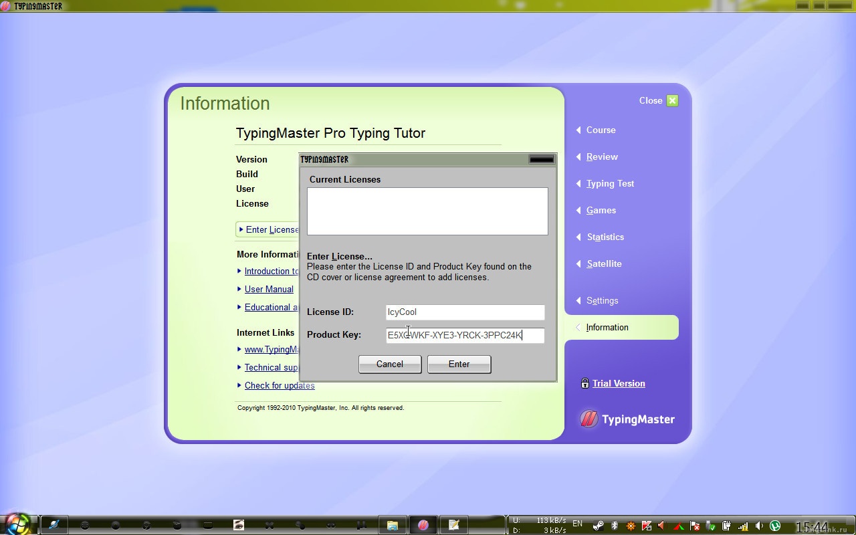856x535 pixels.
Task: Click the red-green triangle tray icon
Action: 679,526
